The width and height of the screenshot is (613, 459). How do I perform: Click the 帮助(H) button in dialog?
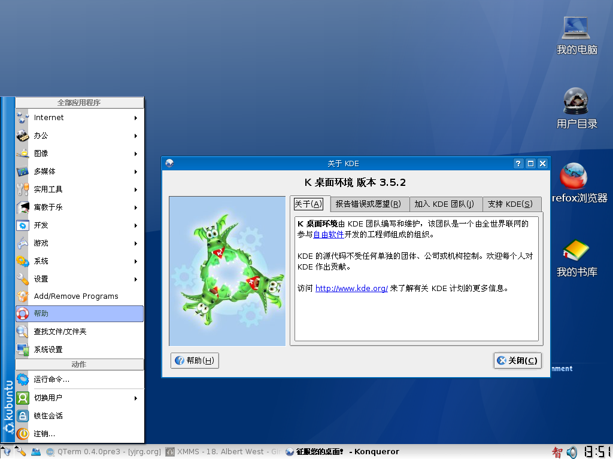point(195,360)
